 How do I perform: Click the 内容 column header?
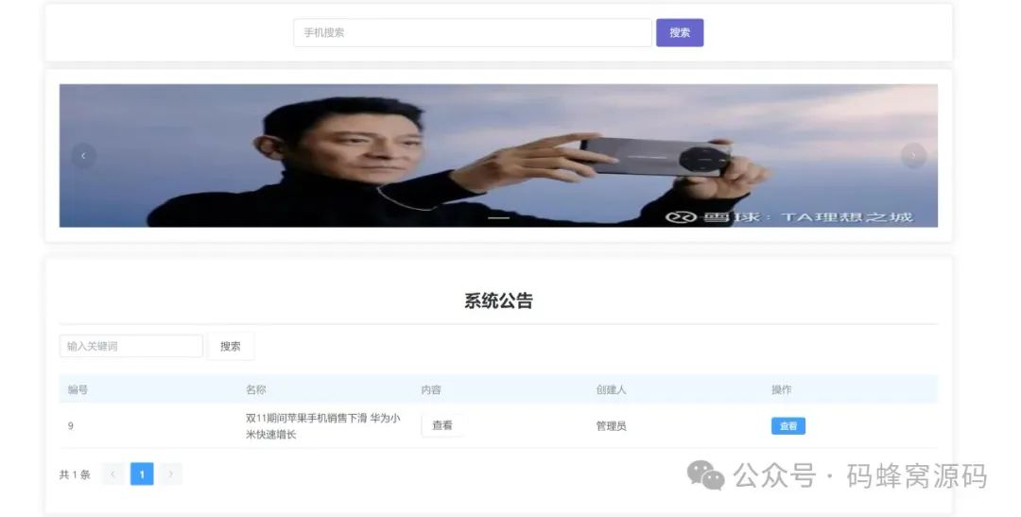coord(431,389)
